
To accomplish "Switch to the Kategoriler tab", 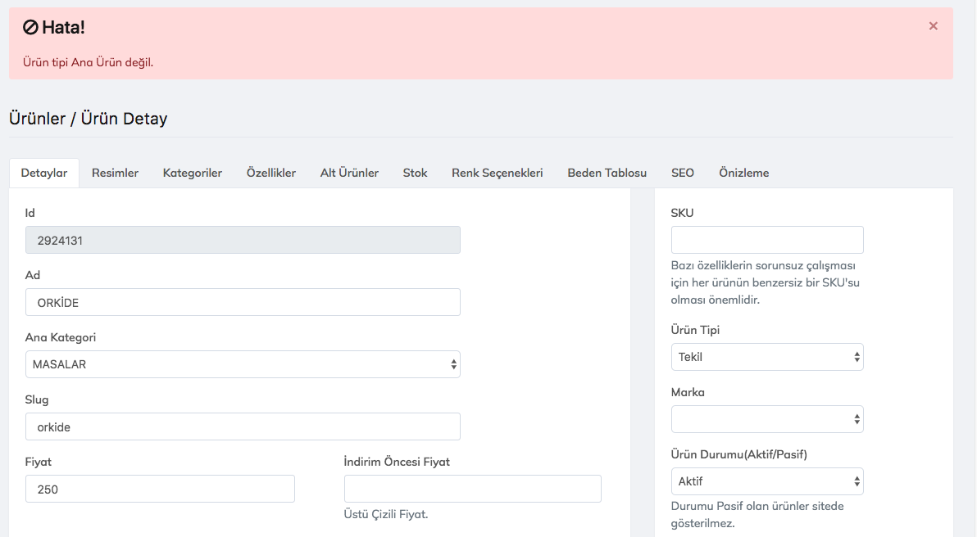I will [x=192, y=173].
